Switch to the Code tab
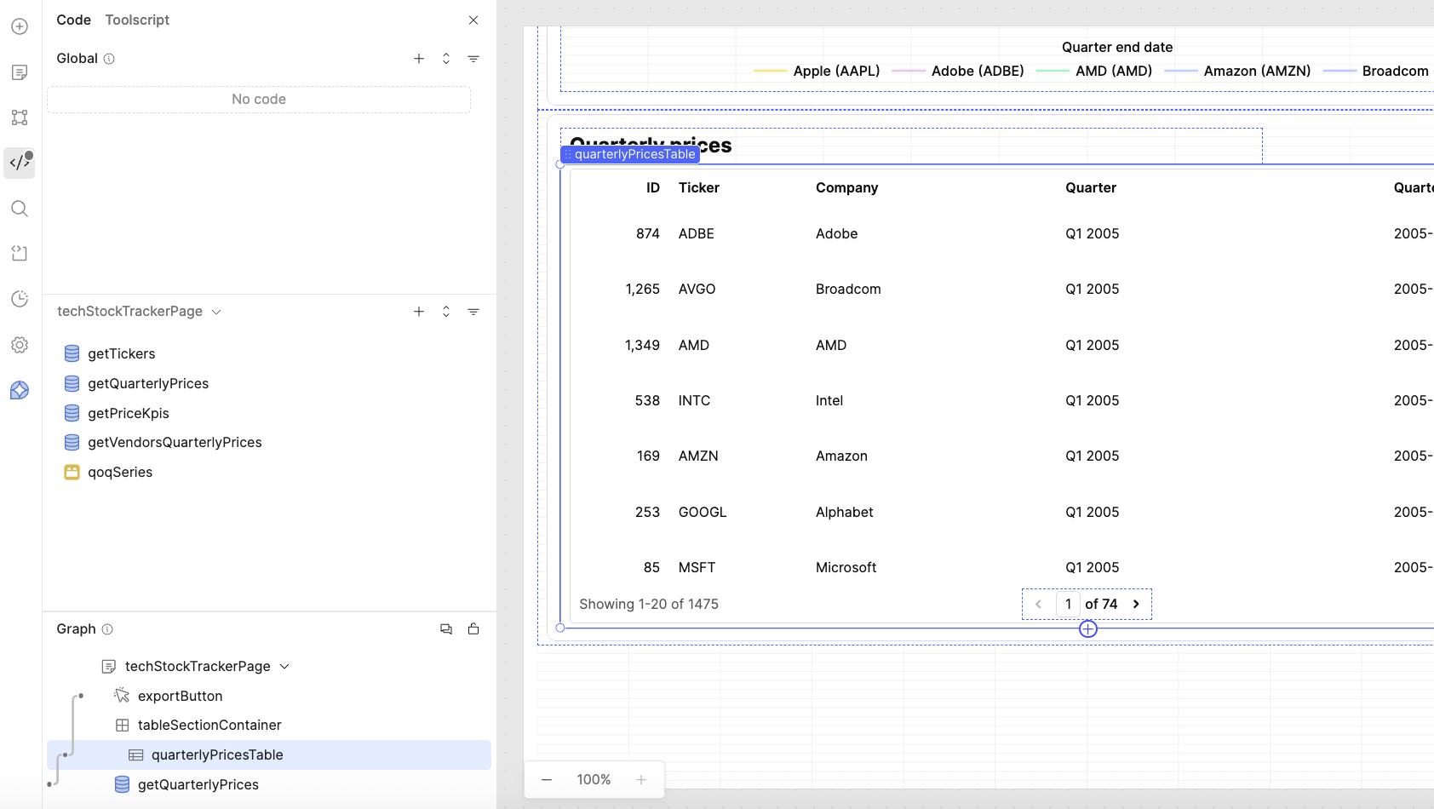Image resolution: width=1434 pixels, height=809 pixels. [x=73, y=20]
